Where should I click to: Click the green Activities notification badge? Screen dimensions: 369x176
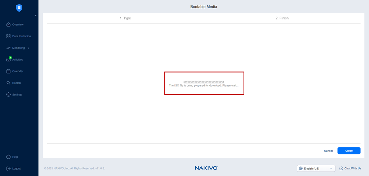[x=10, y=57]
